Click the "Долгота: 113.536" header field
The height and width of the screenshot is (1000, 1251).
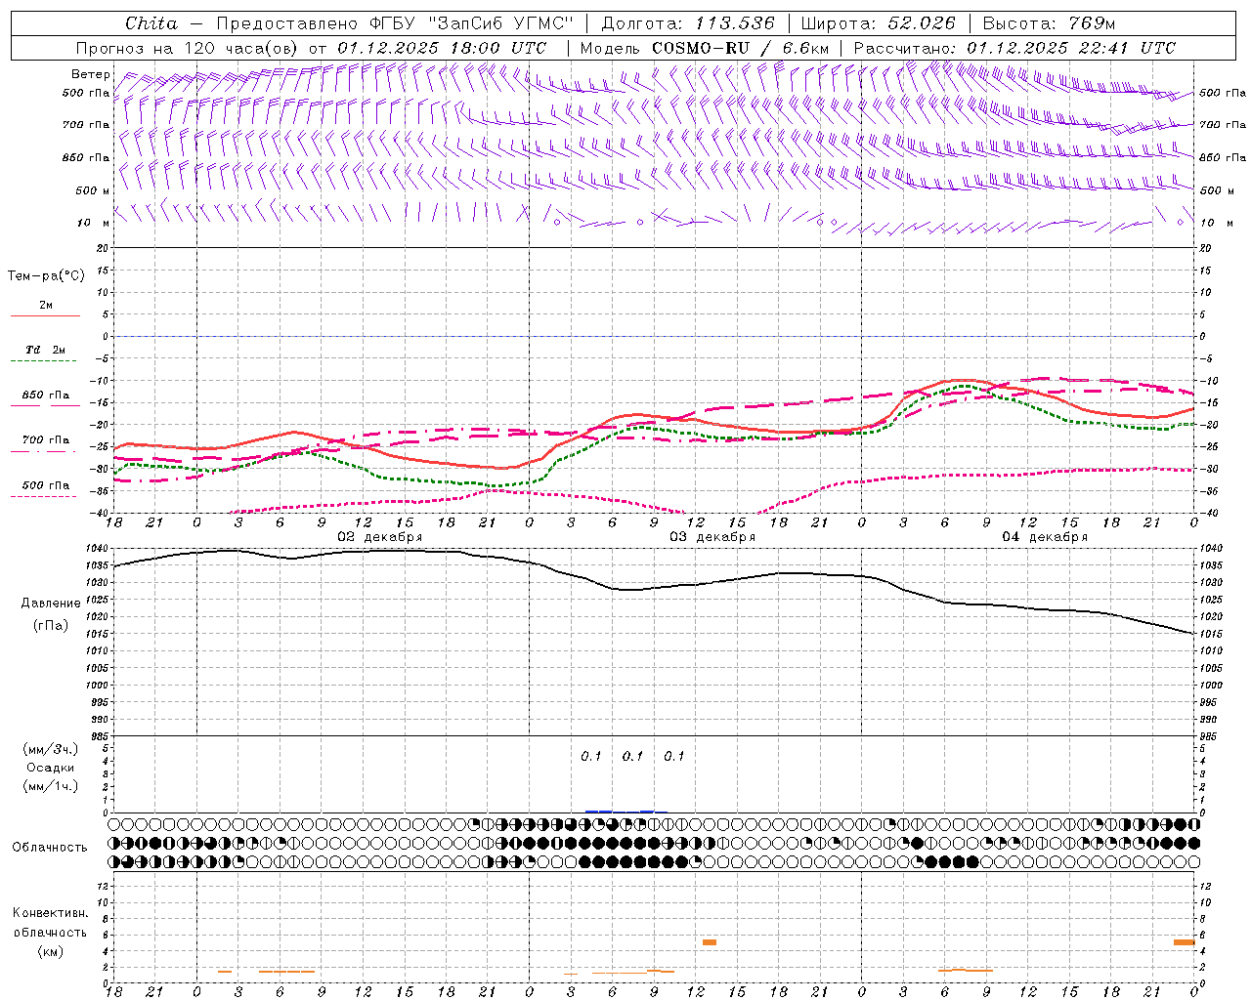[x=688, y=23]
